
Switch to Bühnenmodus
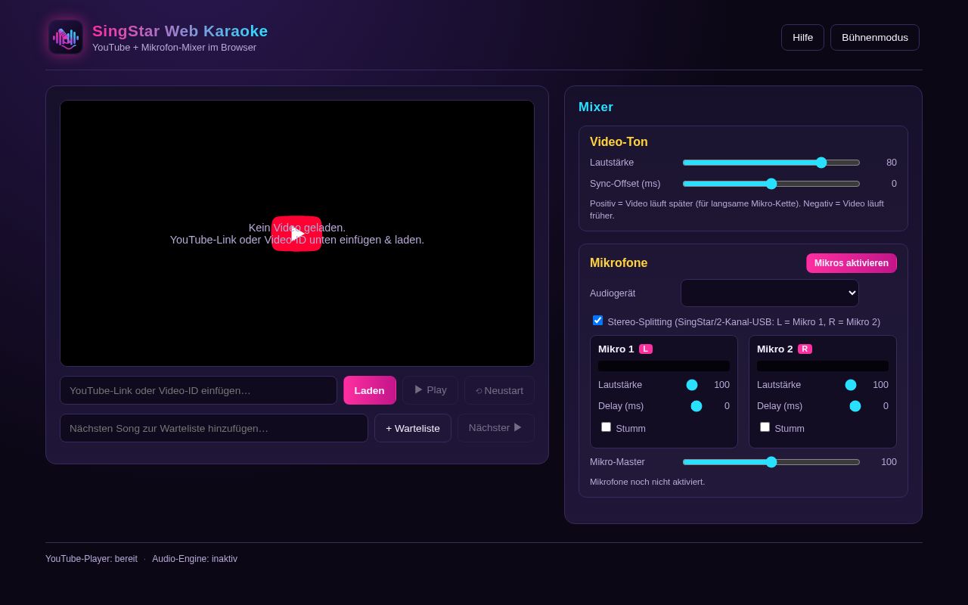coord(875,38)
